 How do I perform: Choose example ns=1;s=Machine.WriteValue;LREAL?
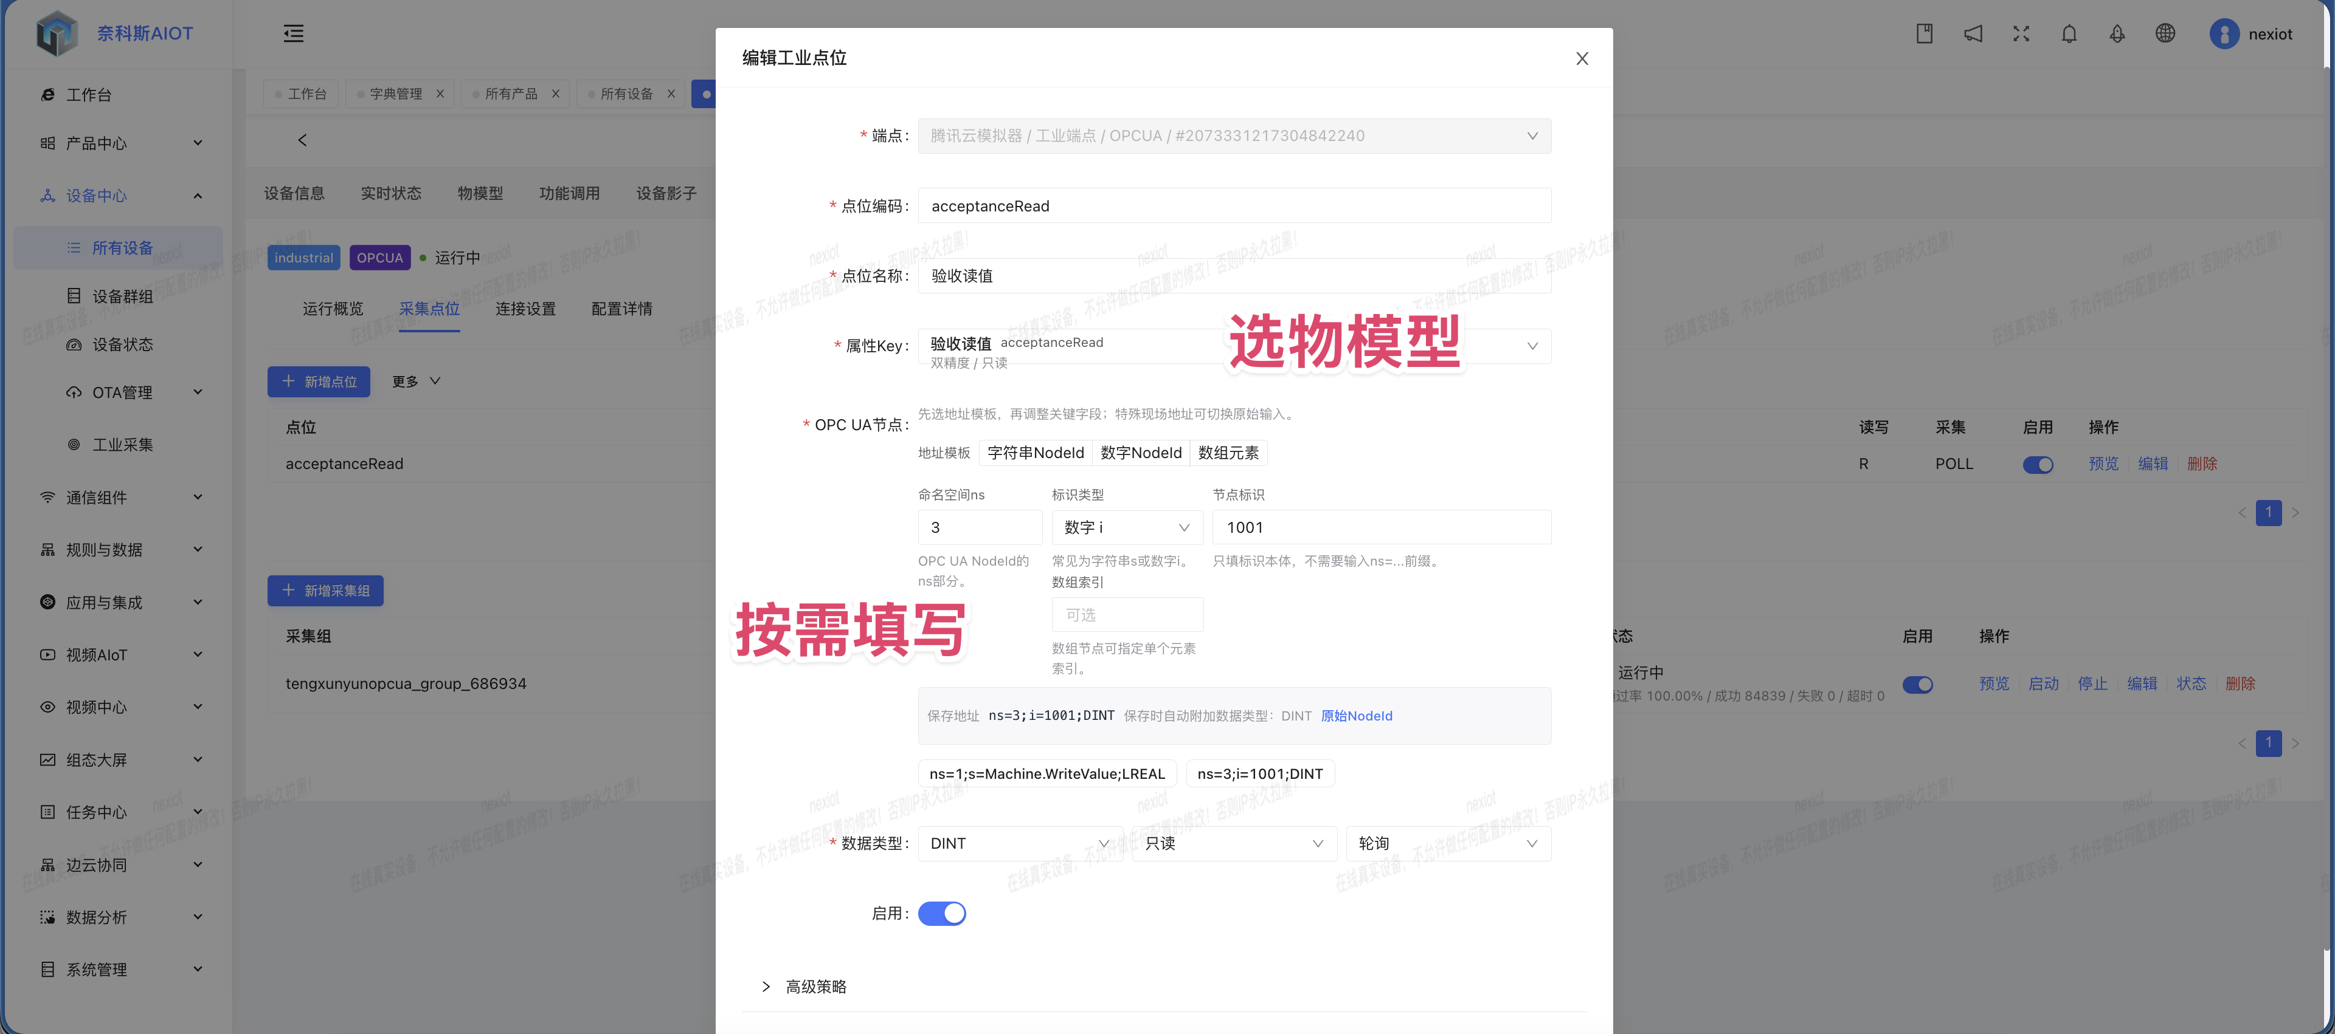click(x=1047, y=774)
